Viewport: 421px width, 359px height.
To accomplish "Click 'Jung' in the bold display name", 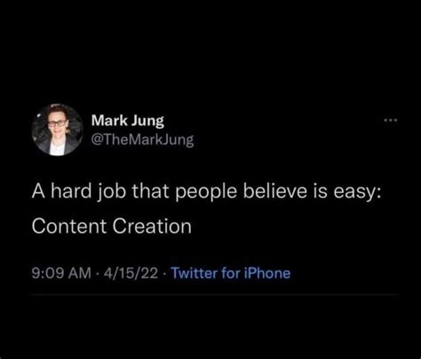I will pos(147,122).
